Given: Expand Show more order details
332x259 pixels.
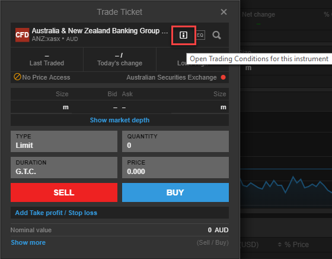Looking at the screenshot, I should point(28,242).
